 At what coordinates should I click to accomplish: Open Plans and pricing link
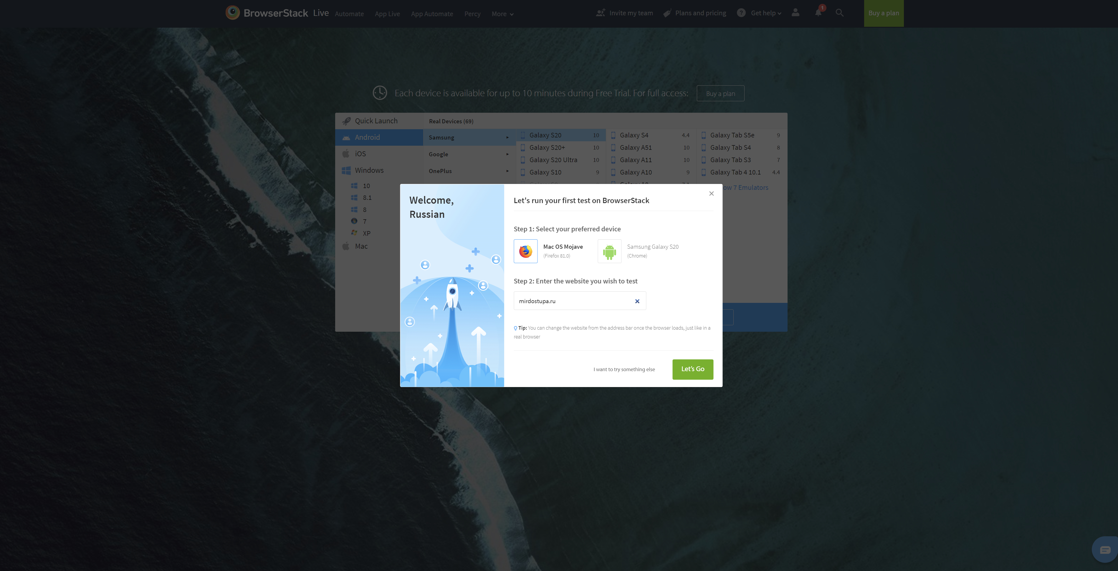click(700, 13)
